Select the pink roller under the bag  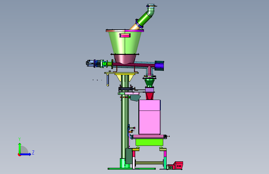click(x=149, y=137)
